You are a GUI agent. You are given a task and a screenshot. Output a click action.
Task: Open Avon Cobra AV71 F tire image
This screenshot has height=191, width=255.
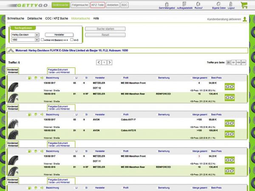tap(13, 124)
